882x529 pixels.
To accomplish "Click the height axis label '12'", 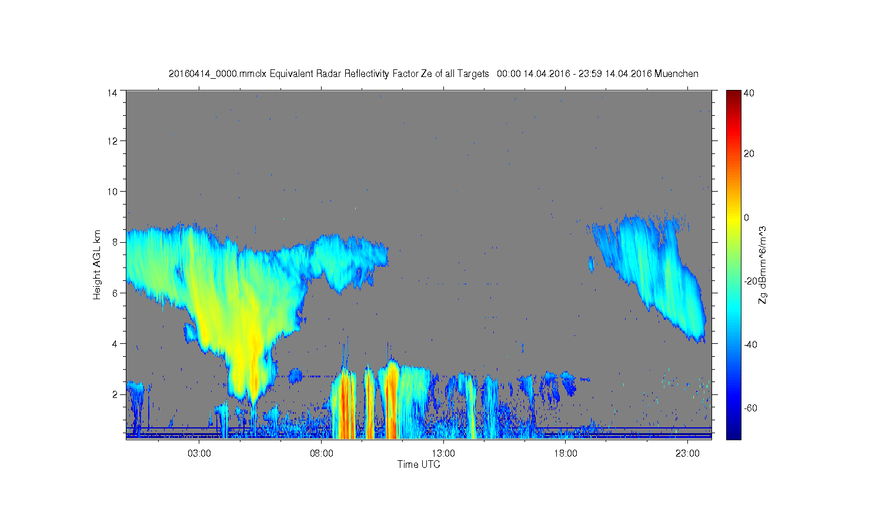I will (x=112, y=141).
